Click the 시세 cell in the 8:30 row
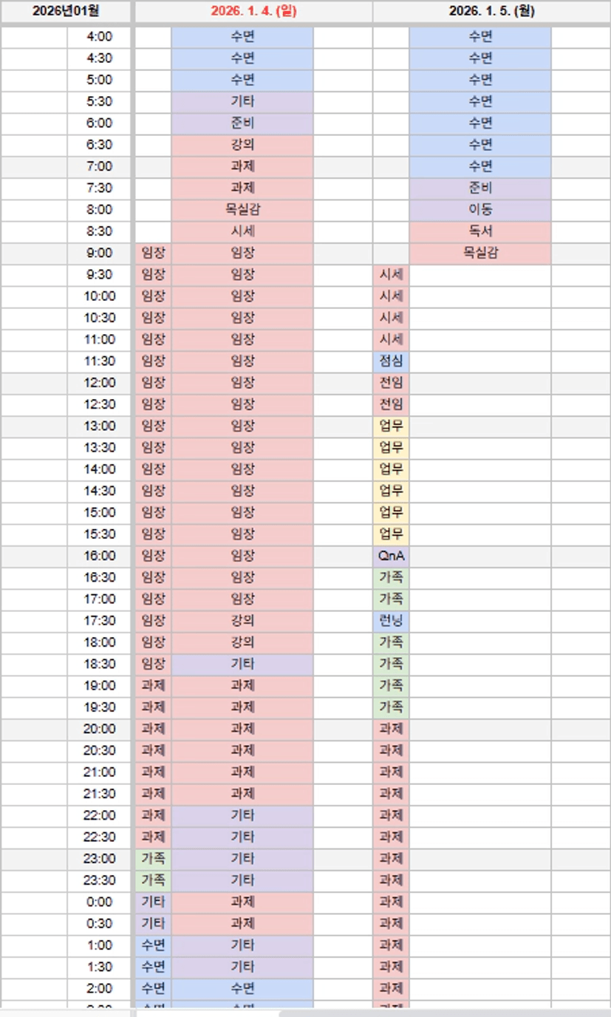The width and height of the screenshot is (611, 1017). 242,231
